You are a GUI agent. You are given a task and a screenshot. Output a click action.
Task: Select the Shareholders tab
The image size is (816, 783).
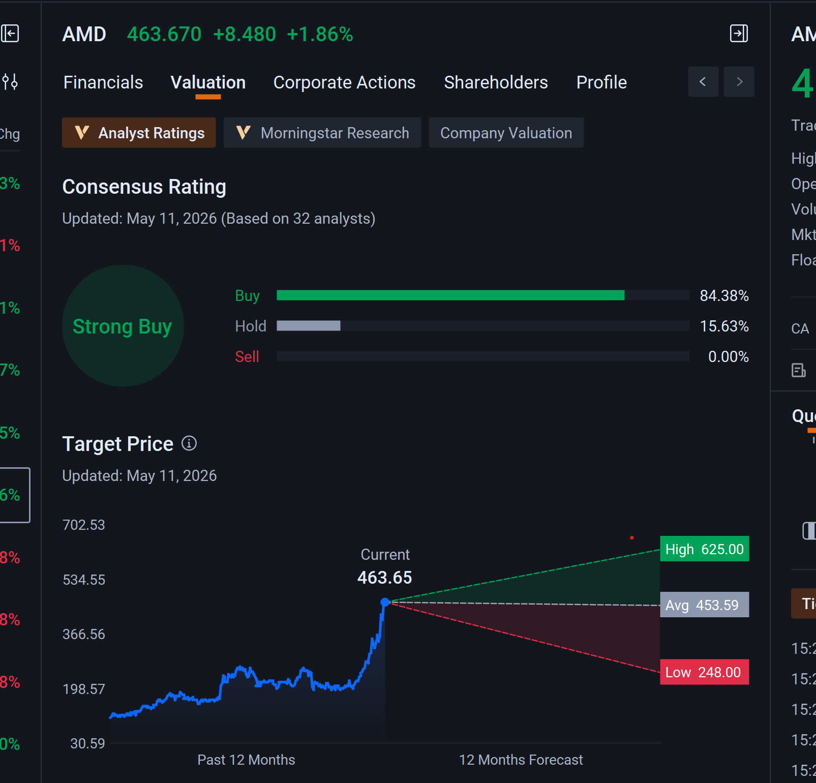[x=496, y=82]
